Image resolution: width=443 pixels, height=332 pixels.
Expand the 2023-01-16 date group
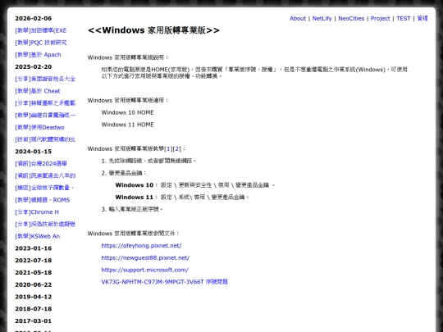pyautogui.click(x=34, y=248)
